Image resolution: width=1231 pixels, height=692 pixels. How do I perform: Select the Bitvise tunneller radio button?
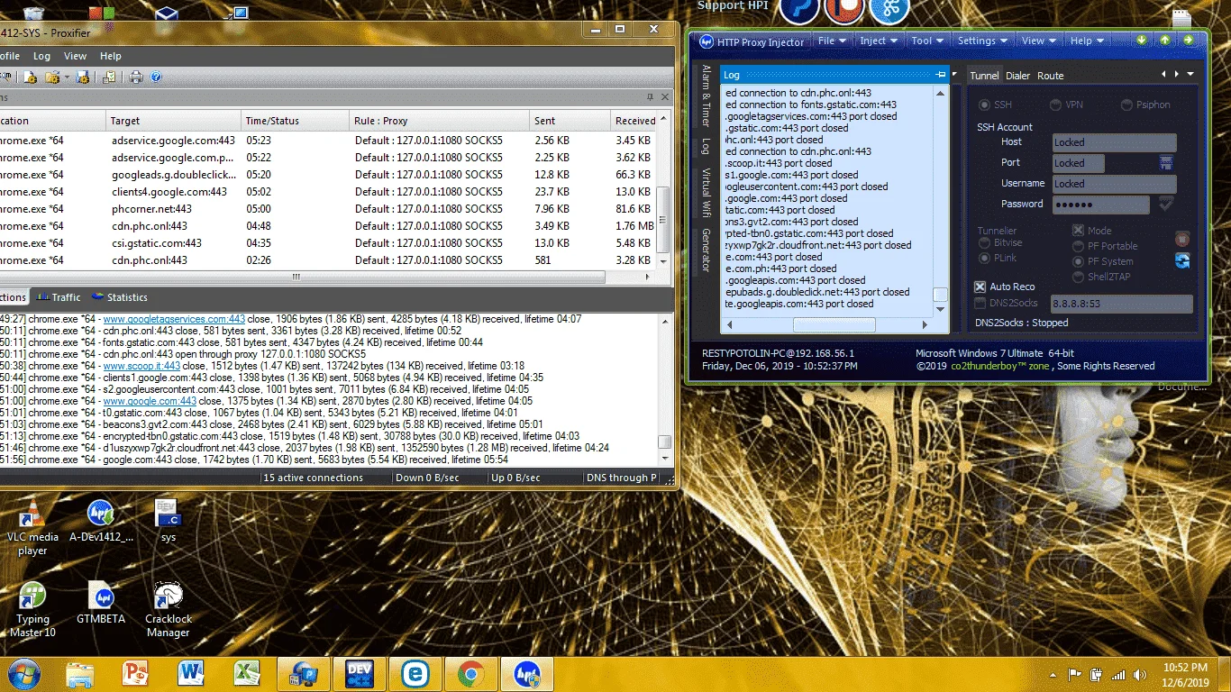pos(984,243)
